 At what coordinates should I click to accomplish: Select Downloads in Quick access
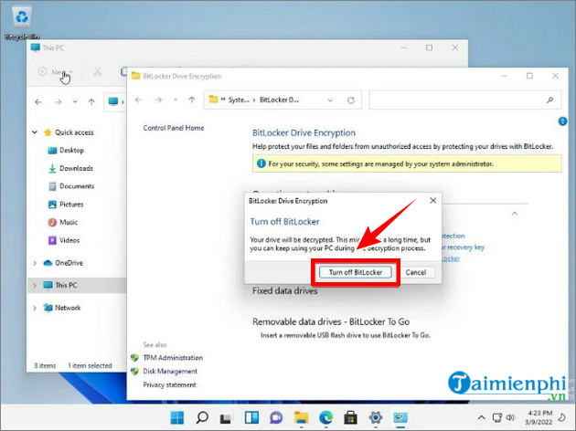pos(76,168)
